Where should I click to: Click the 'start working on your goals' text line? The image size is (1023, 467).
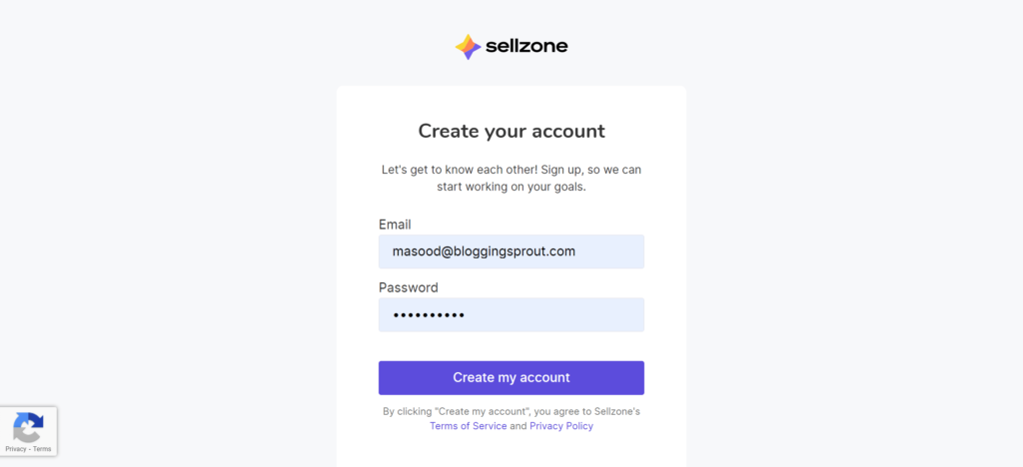click(x=511, y=187)
